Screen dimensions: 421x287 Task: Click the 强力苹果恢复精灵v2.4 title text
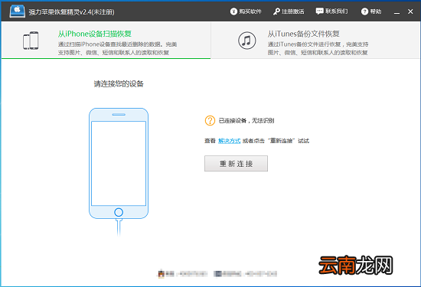coord(71,11)
